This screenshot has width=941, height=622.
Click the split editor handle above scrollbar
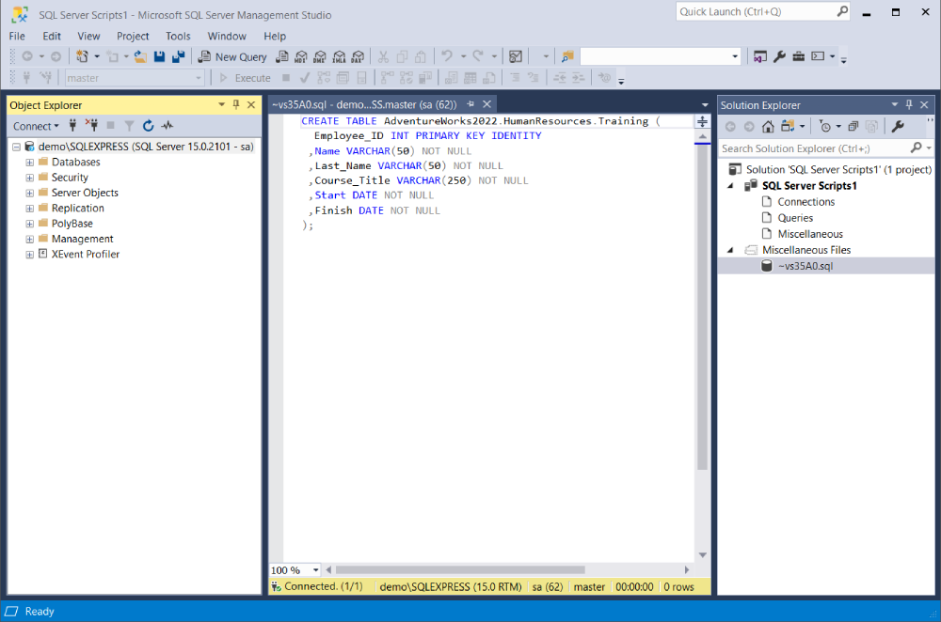pos(702,121)
